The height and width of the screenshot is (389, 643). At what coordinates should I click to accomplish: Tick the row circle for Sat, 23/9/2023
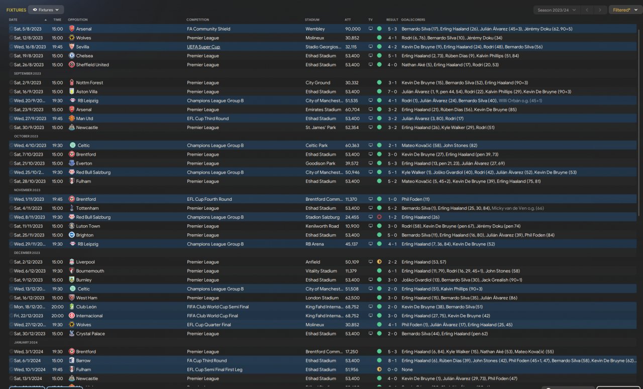[11, 109]
